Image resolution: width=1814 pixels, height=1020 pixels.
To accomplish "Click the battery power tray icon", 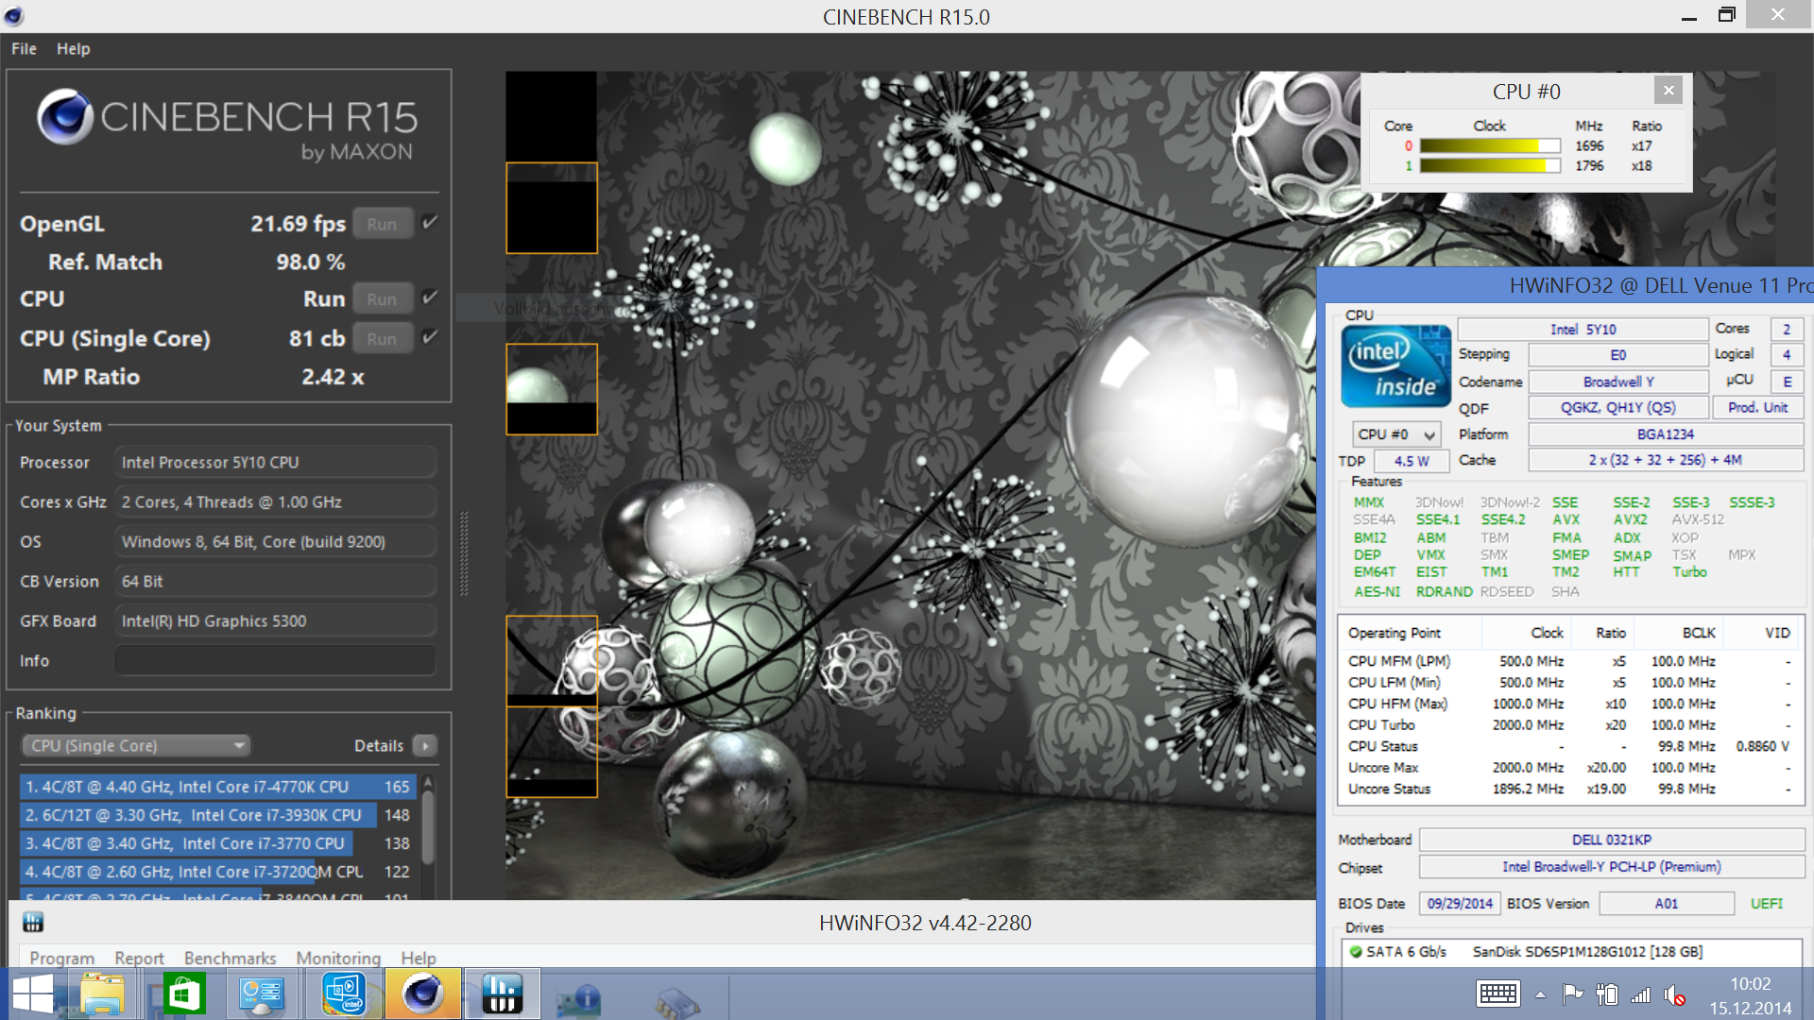I will coord(1606,994).
